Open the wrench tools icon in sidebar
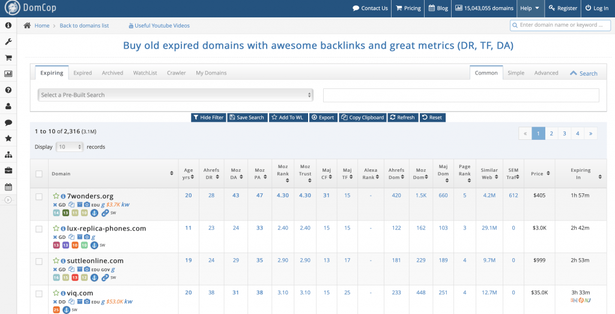This screenshot has height=314, width=615. coord(8,41)
